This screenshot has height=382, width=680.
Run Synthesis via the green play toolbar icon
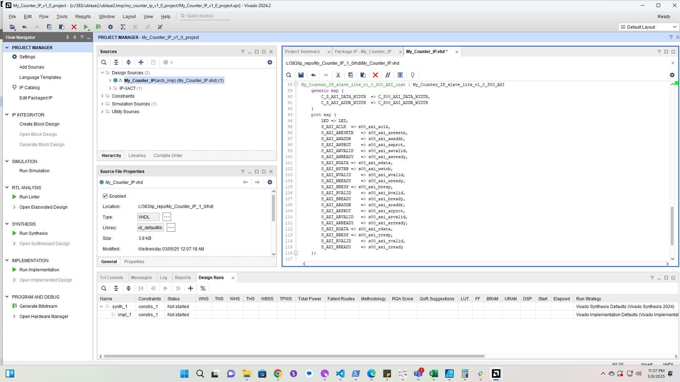pos(86,27)
